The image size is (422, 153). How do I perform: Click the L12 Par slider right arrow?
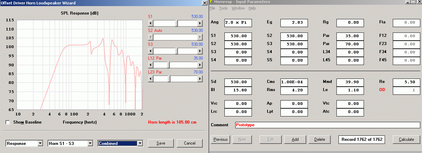(x=200, y=65)
